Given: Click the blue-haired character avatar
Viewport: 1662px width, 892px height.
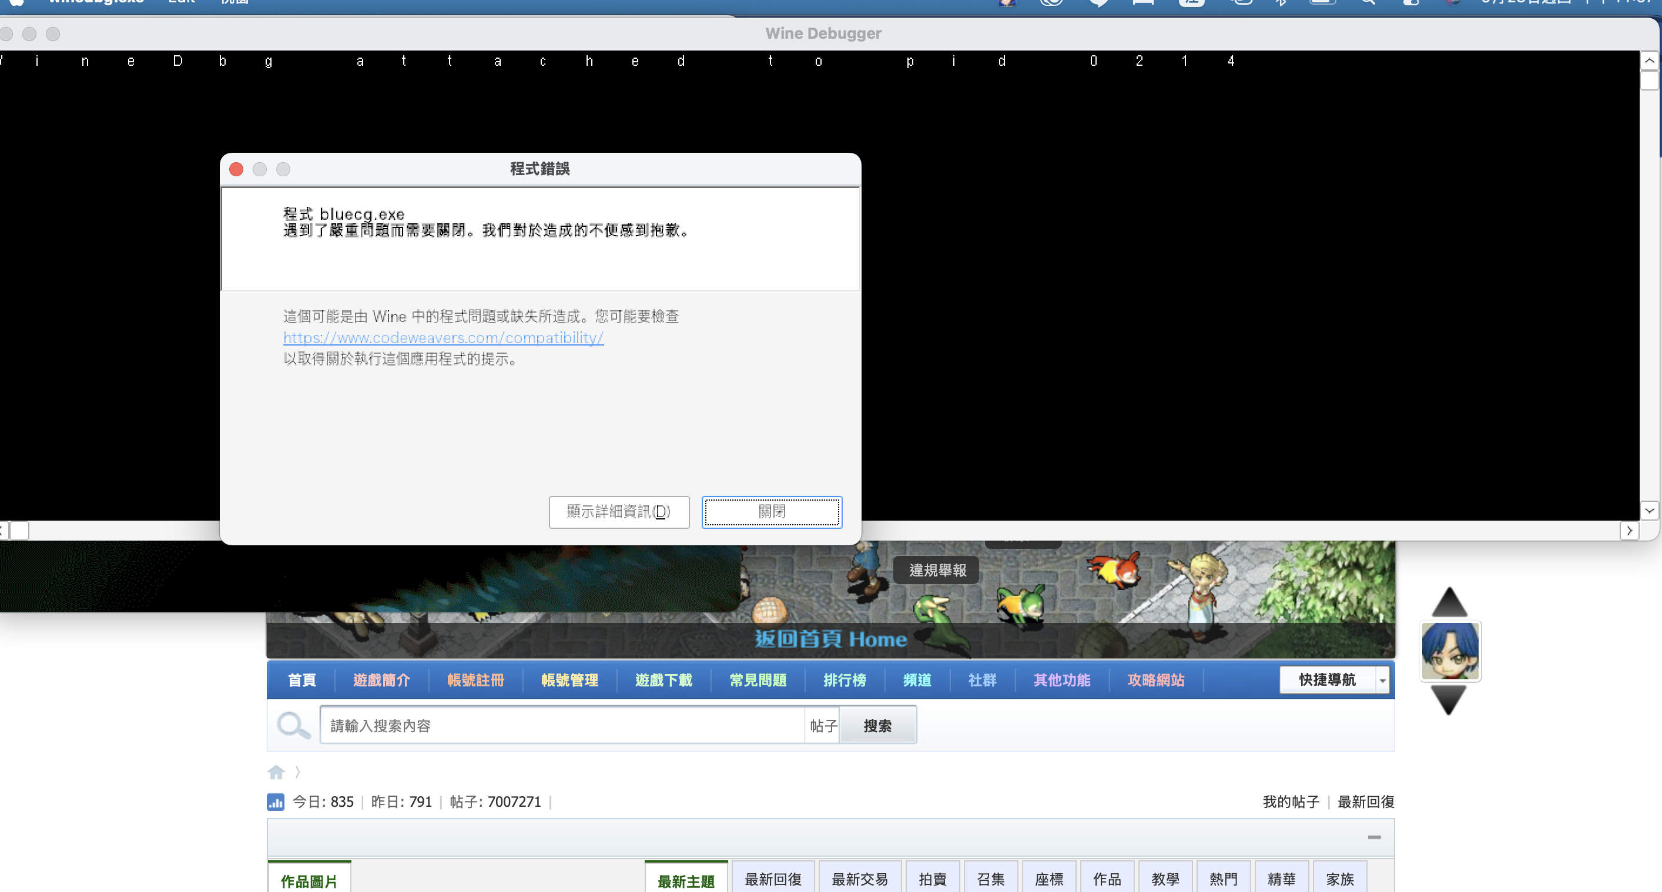Looking at the screenshot, I should click(x=1450, y=650).
